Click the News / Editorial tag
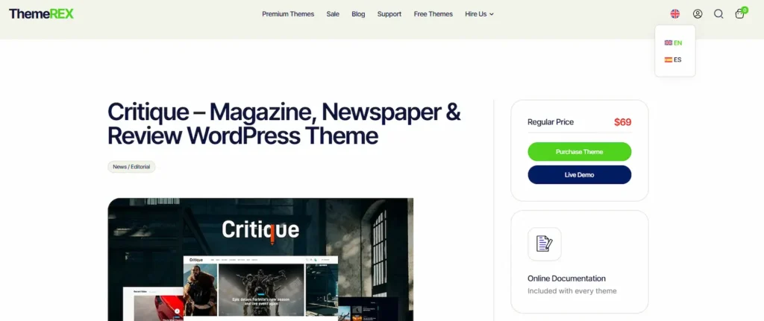Screen dimensions: 764x321 131,167
